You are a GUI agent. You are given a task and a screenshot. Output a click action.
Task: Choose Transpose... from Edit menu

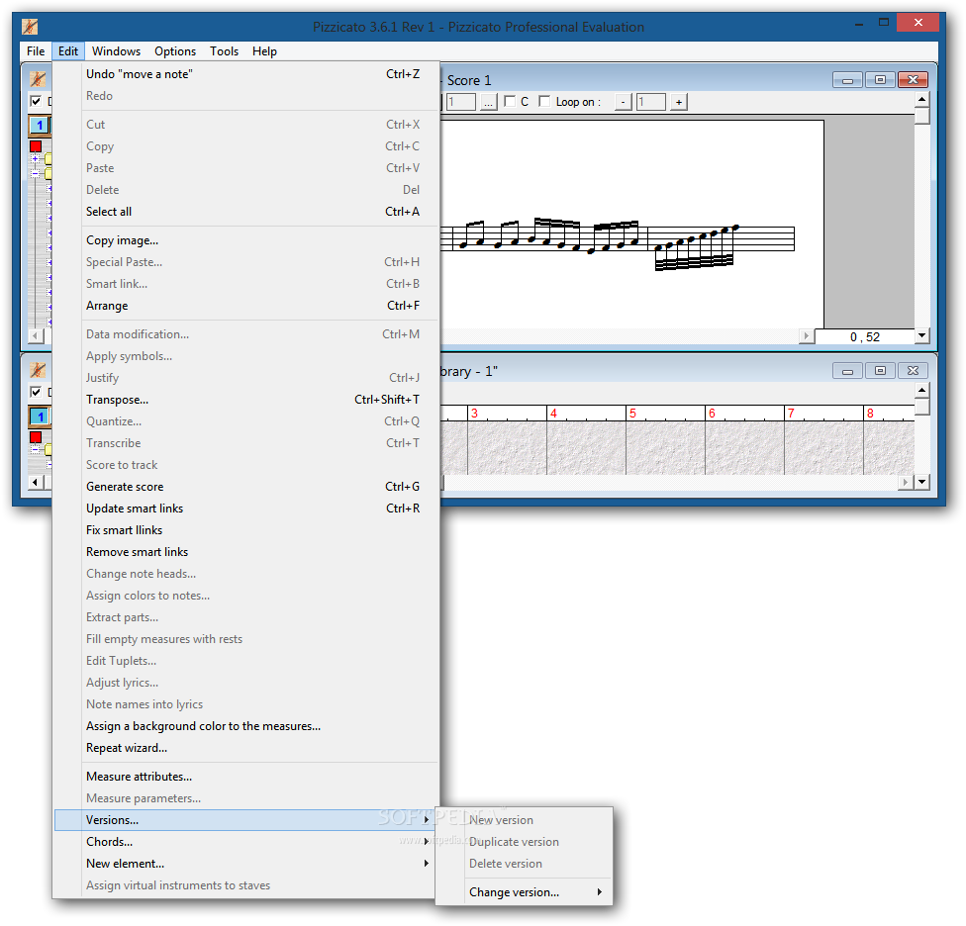coord(246,400)
